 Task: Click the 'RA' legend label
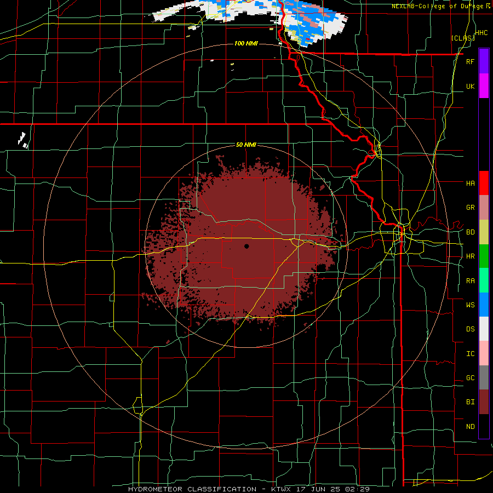tap(470, 281)
